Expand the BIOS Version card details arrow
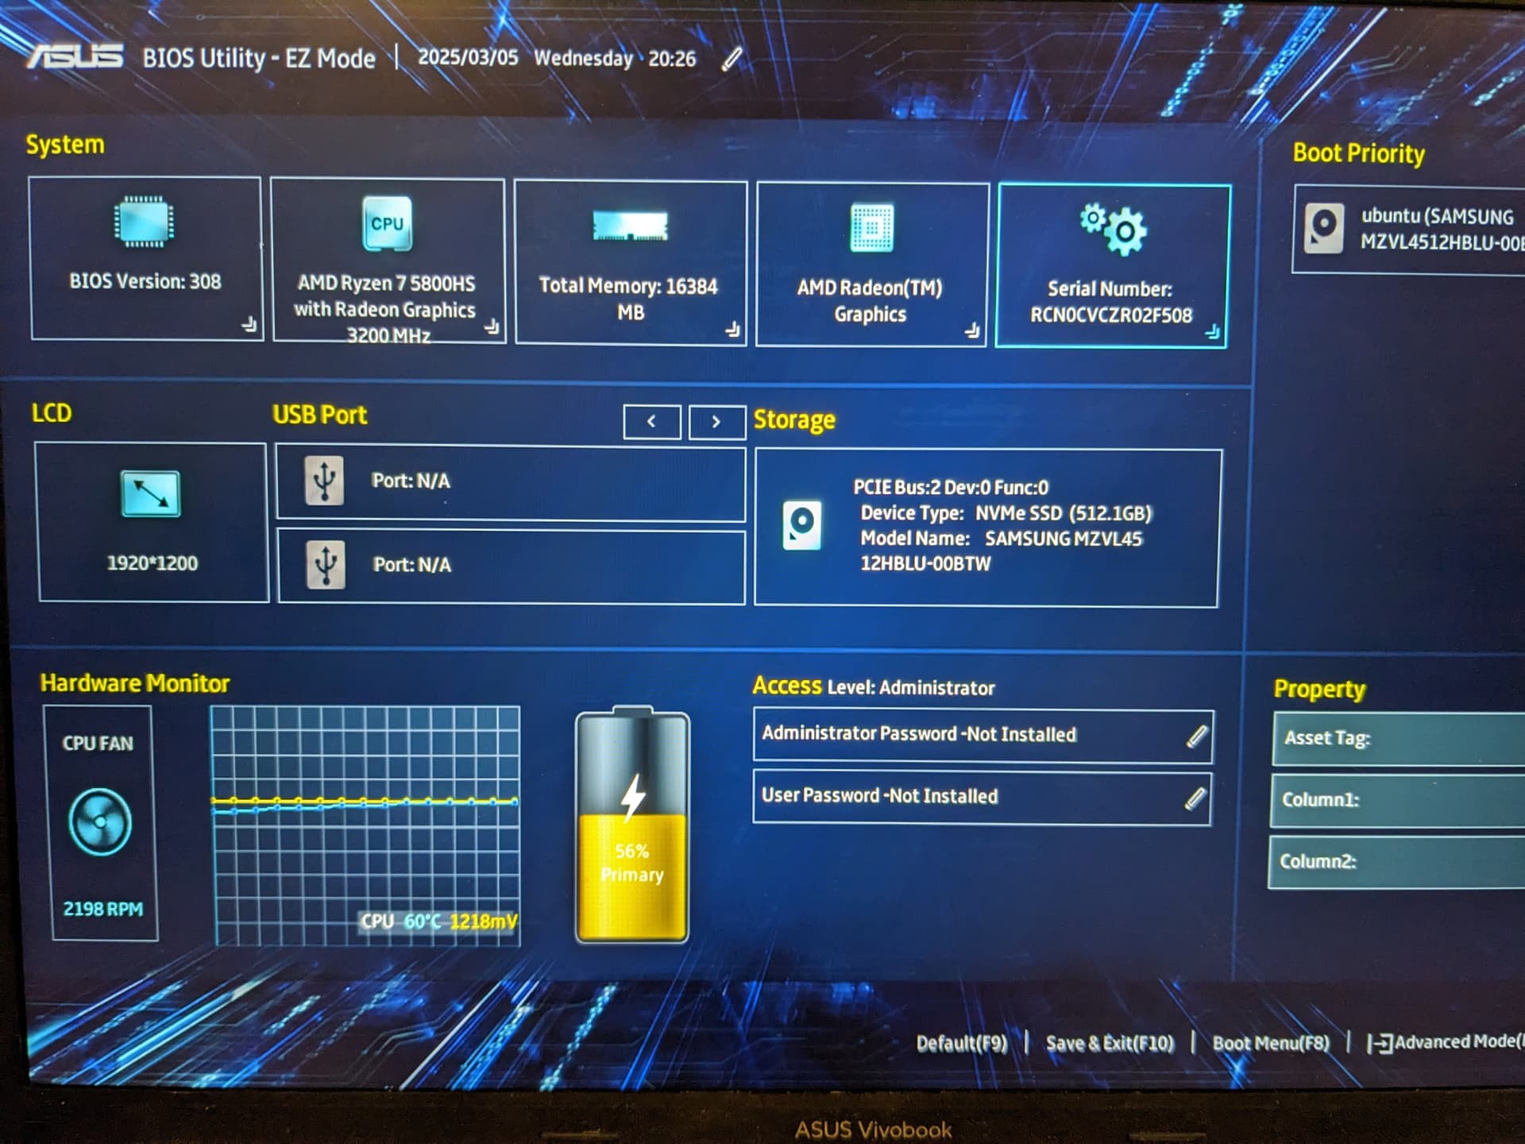 point(249,324)
